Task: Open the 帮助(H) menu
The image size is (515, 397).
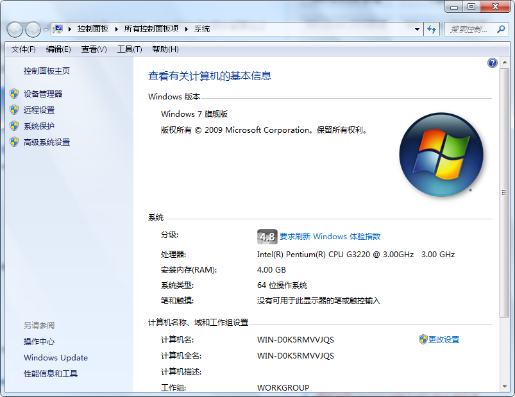Action: tap(165, 49)
